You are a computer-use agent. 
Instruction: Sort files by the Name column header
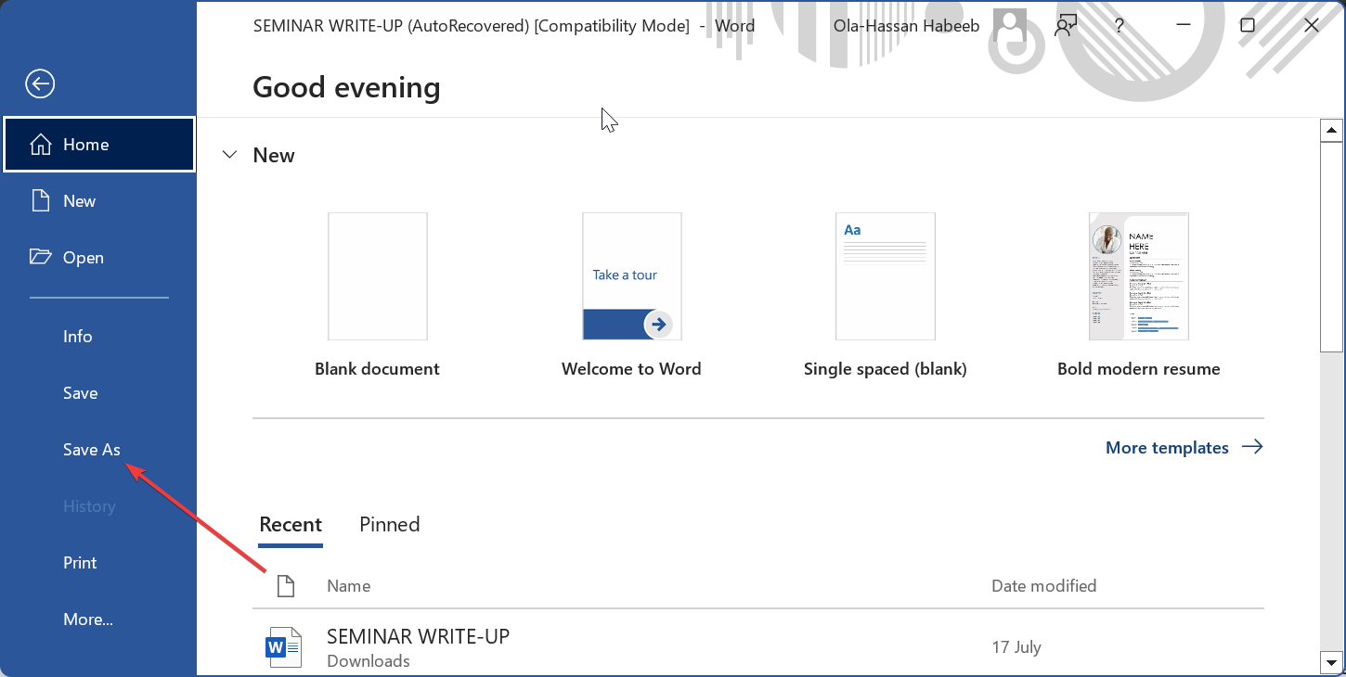349,586
